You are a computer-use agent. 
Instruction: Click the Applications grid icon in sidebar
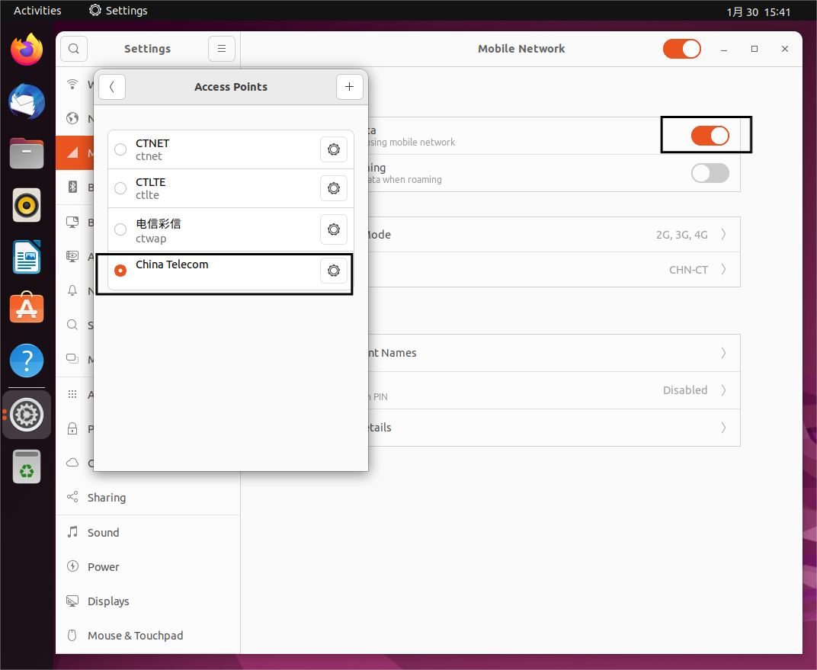point(72,394)
